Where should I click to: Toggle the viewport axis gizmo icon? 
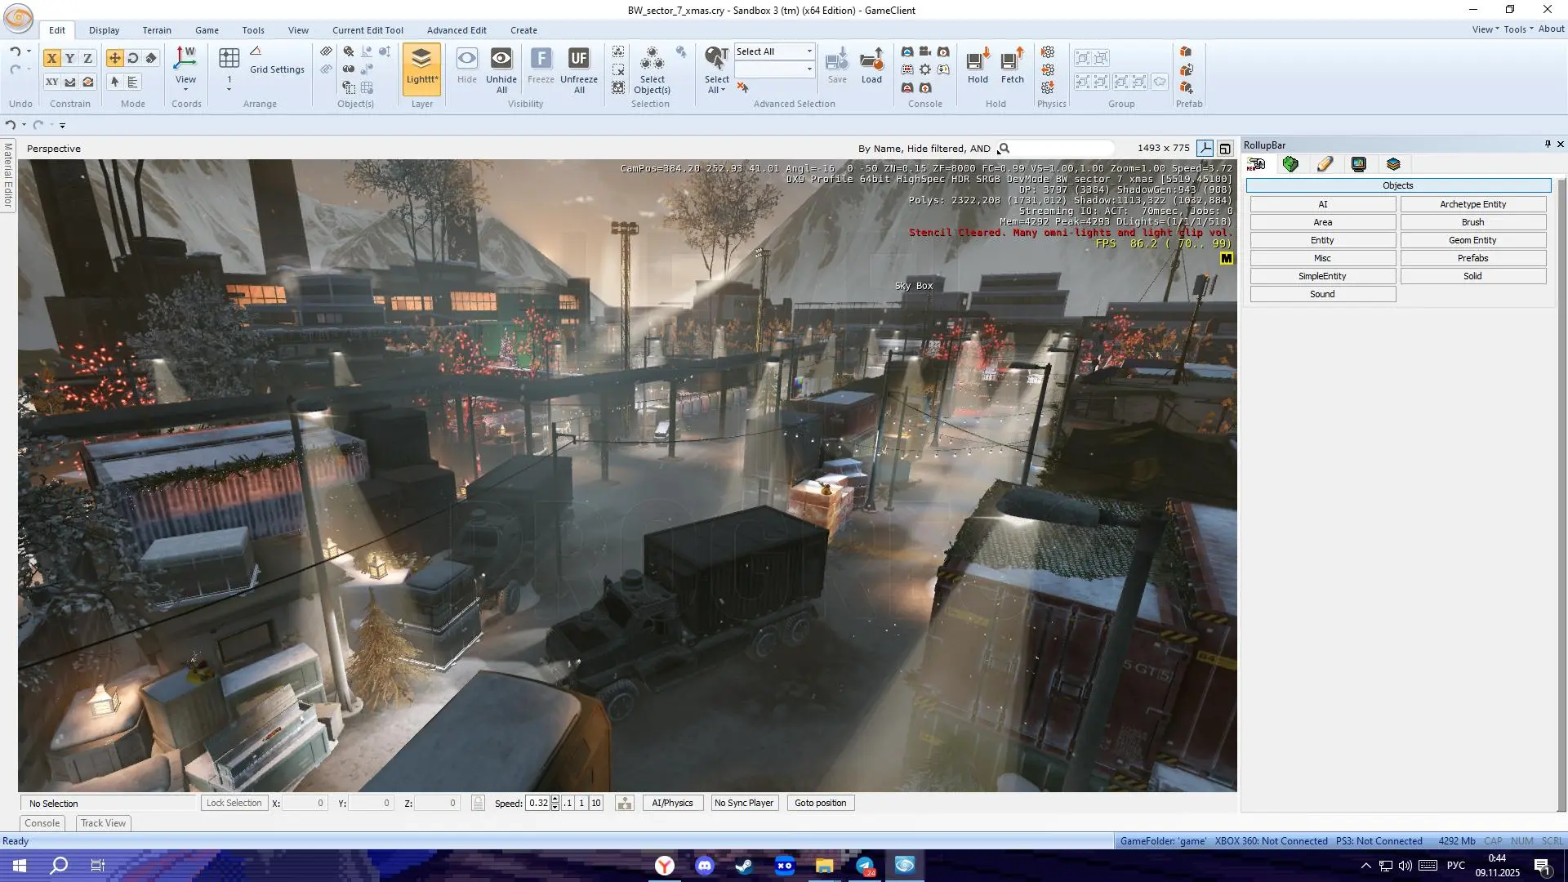tap(1205, 149)
